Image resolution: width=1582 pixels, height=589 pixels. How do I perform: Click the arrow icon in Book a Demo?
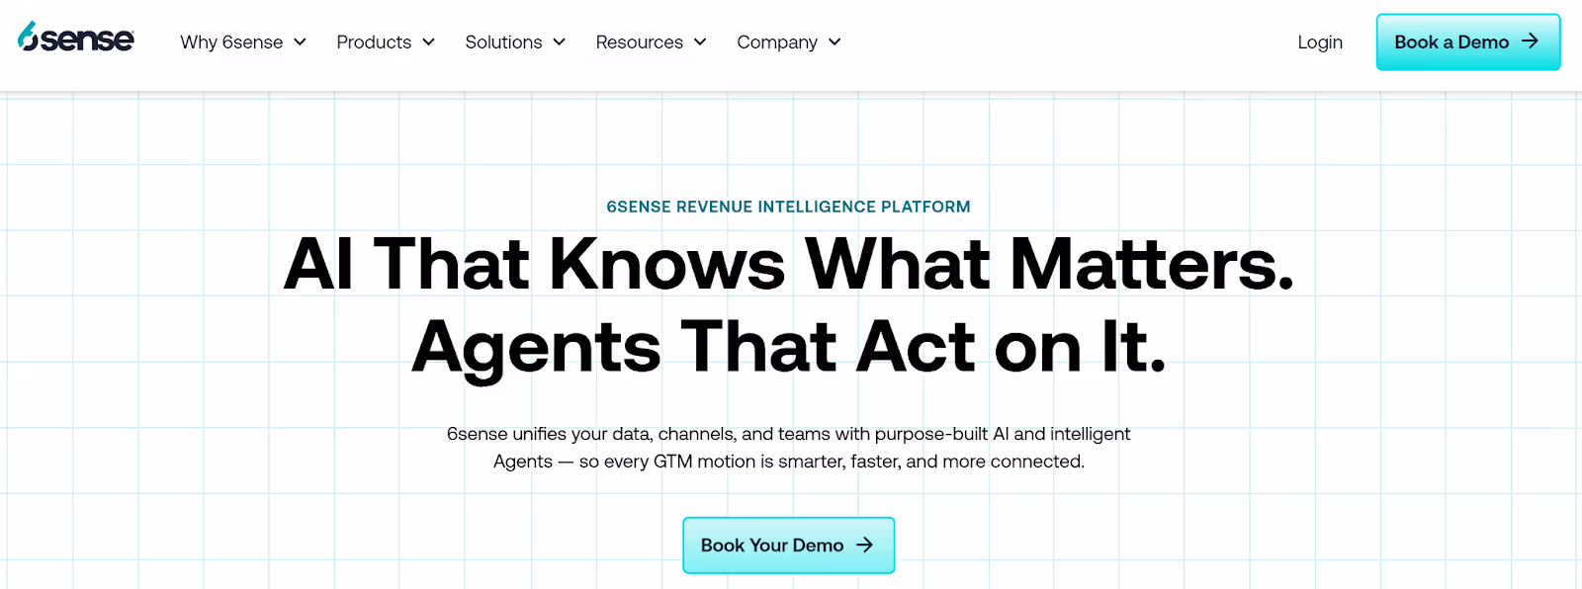point(1530,42)
